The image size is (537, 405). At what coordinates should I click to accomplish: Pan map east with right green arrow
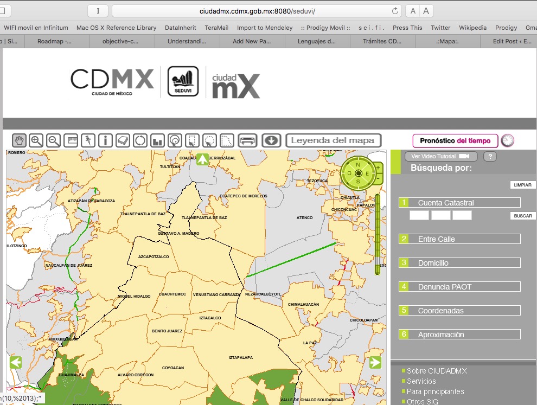pyautogui.click(x=375, y=362)
